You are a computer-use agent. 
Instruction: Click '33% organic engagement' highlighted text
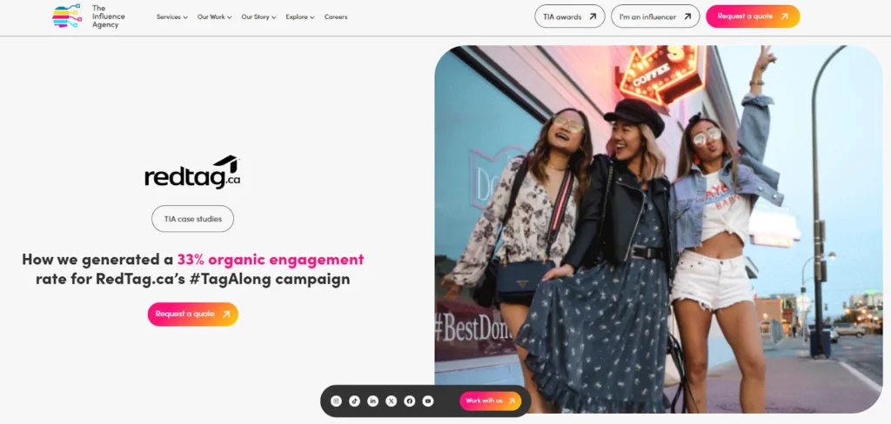[x=271, y=260]
